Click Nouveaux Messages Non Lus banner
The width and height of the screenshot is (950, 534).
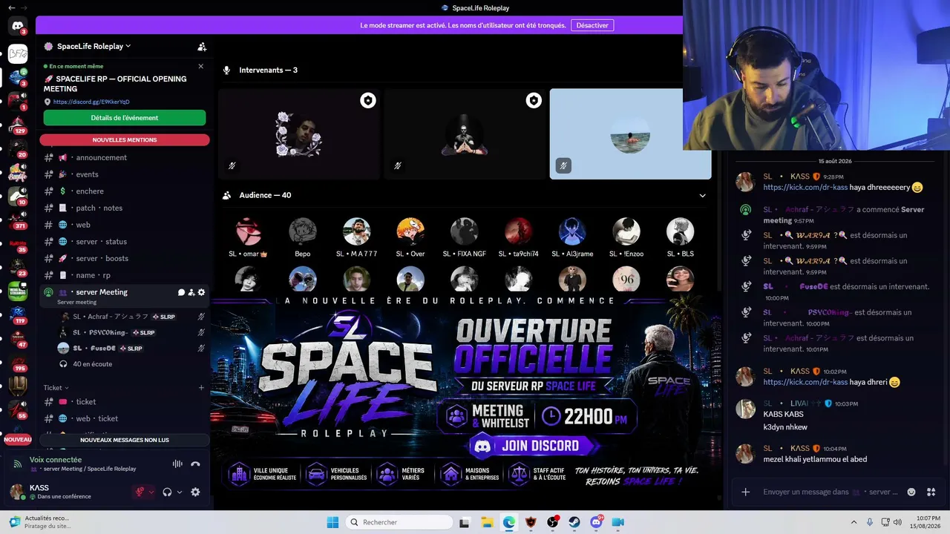click(x=125, y=440)
